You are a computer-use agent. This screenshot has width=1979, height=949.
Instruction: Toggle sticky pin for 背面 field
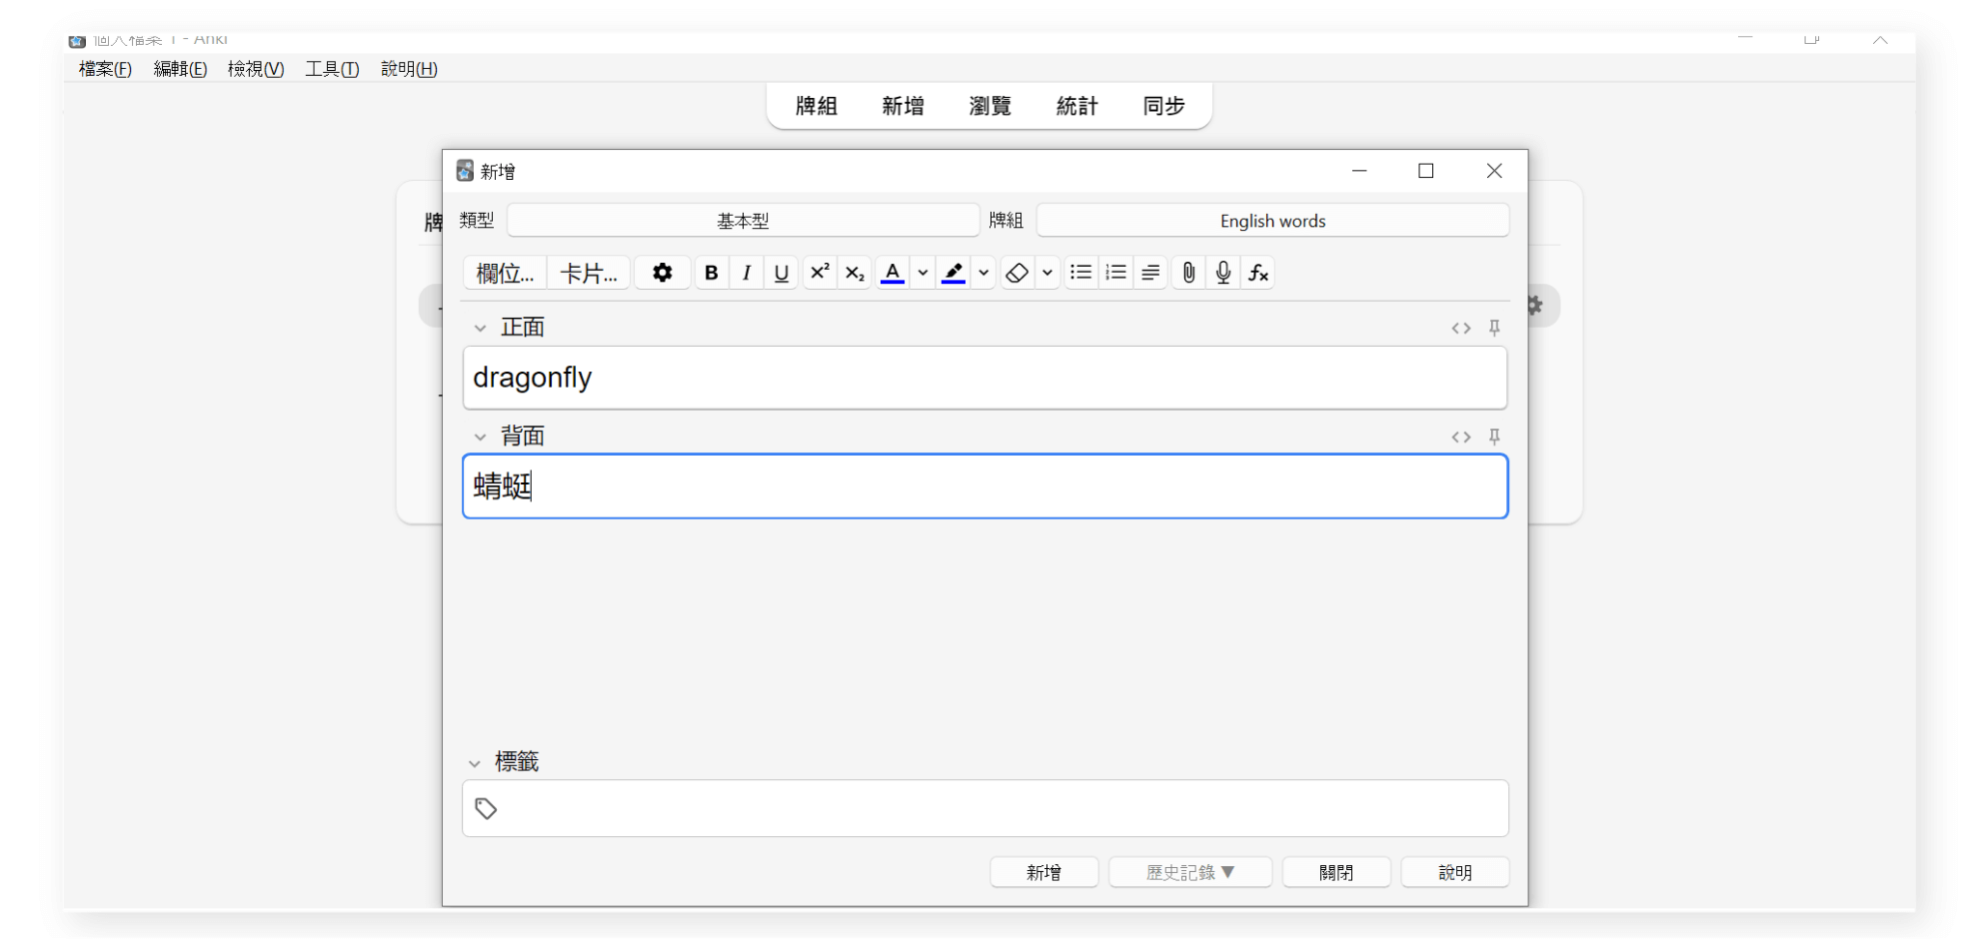point(1494,437)
